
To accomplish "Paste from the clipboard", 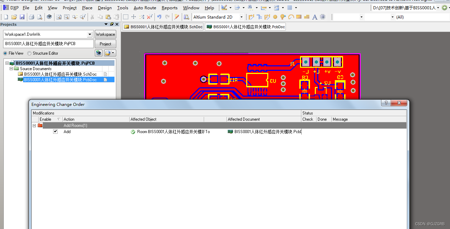I will [108, 17].
